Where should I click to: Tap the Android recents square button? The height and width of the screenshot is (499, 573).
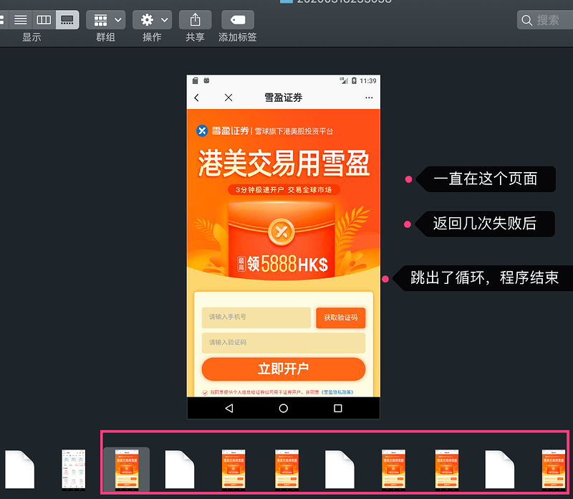pyautogui.click(x=338, y=408)
